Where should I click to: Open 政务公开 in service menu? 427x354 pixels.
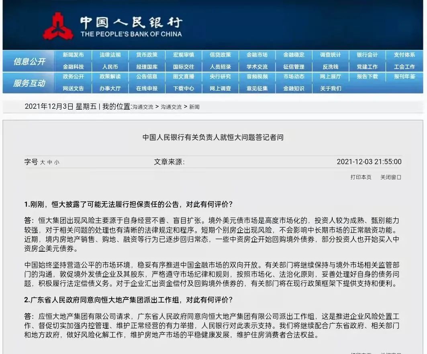click(x=73, y=77)
